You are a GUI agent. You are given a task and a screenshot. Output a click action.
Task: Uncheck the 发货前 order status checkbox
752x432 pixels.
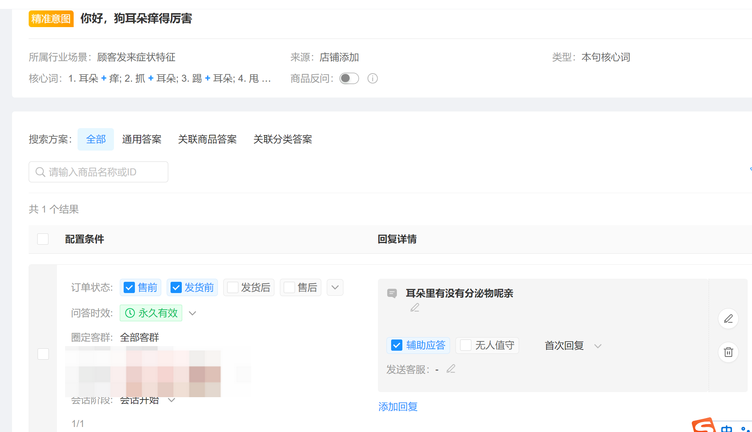coord(176,288)
